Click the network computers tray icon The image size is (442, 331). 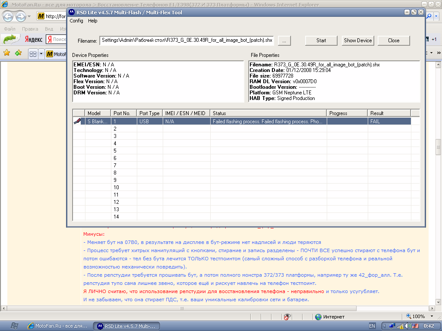point(392,326)
